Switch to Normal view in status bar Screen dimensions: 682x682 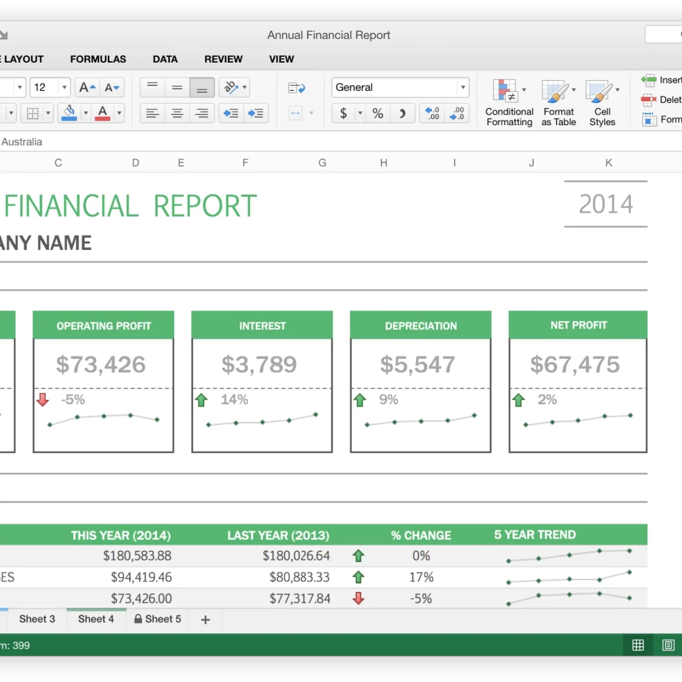(x=638, y=645)
